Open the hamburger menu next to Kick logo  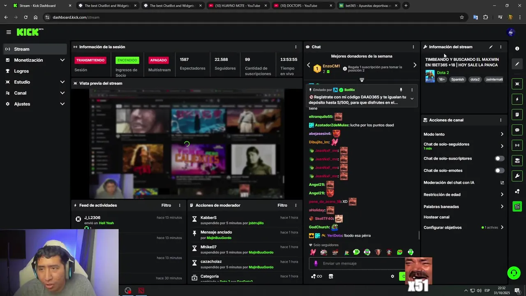coord(9,32)
